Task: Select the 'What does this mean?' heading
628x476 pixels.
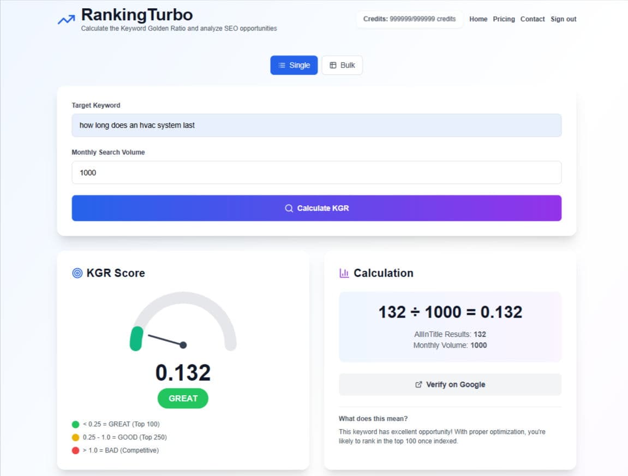Action: click(x=373, y=419)
